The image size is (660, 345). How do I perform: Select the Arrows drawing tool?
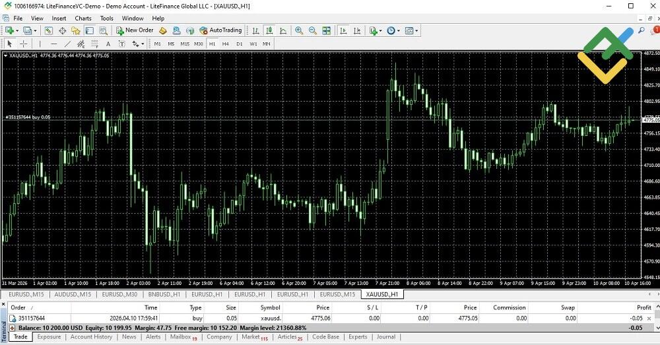[135, 44]
